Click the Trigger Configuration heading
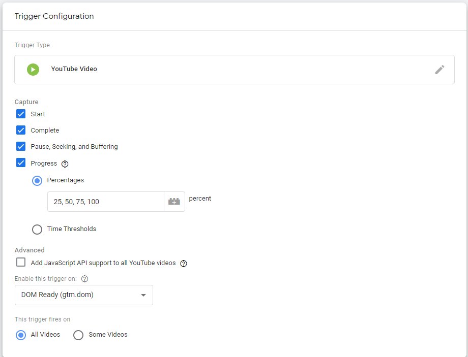The width and height of the screenshot is (468, 357). tap(54, 16)
